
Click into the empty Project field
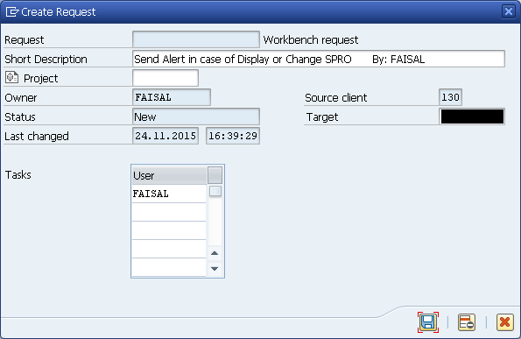coord(165,78)
